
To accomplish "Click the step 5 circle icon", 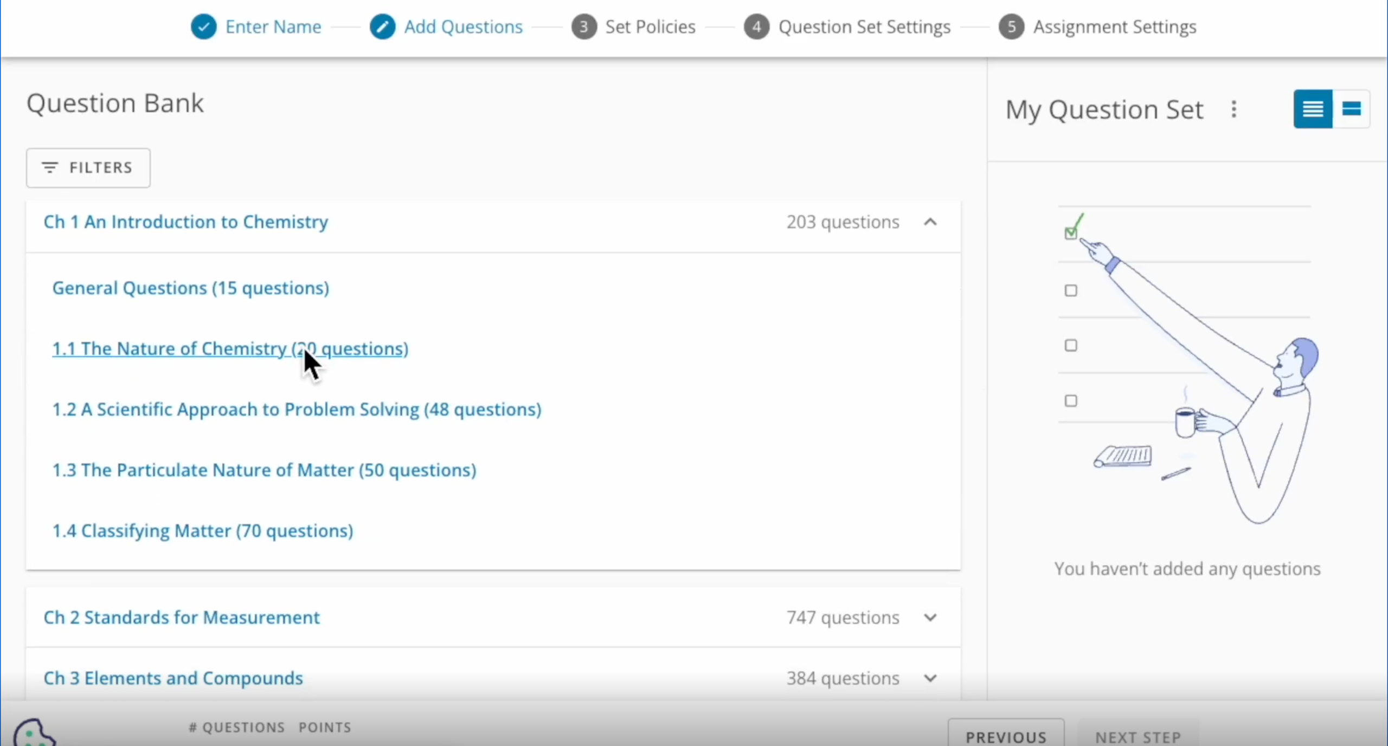I will [x=1012, y=27].
